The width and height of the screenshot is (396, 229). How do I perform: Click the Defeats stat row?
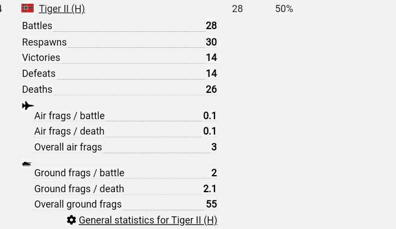(119, 74)
